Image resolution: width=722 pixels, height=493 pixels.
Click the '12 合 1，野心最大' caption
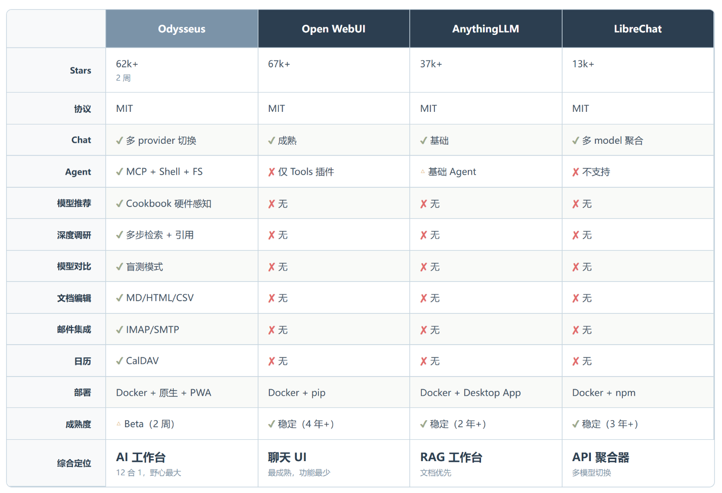[148, 473]
